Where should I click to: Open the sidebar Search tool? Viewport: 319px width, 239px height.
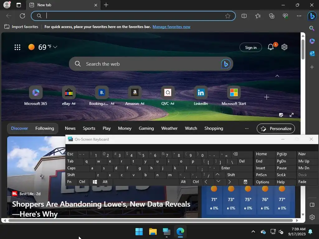coord(312,28)
